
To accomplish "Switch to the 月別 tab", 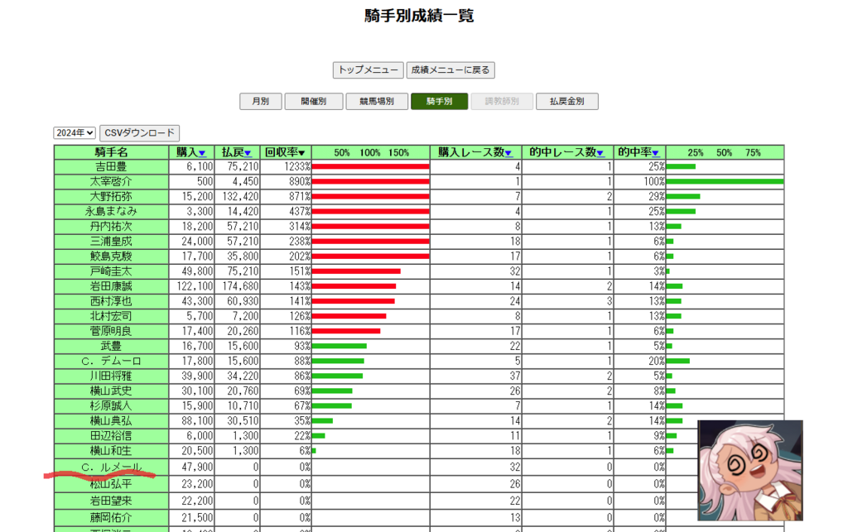I will pyautogui.click(x=260, y=102).
